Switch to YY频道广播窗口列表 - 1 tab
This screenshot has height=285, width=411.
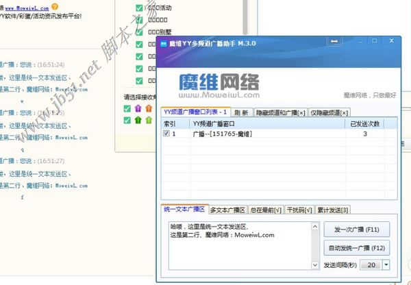tap(195, 112)
